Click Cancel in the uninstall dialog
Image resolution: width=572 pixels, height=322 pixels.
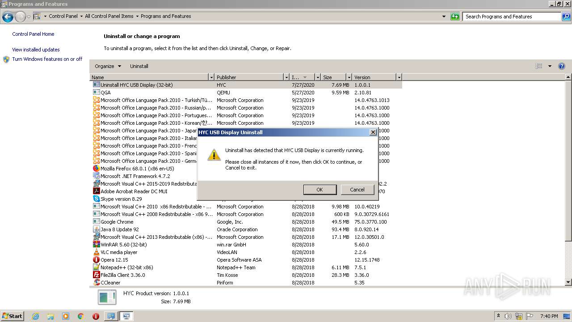point(357,190)
